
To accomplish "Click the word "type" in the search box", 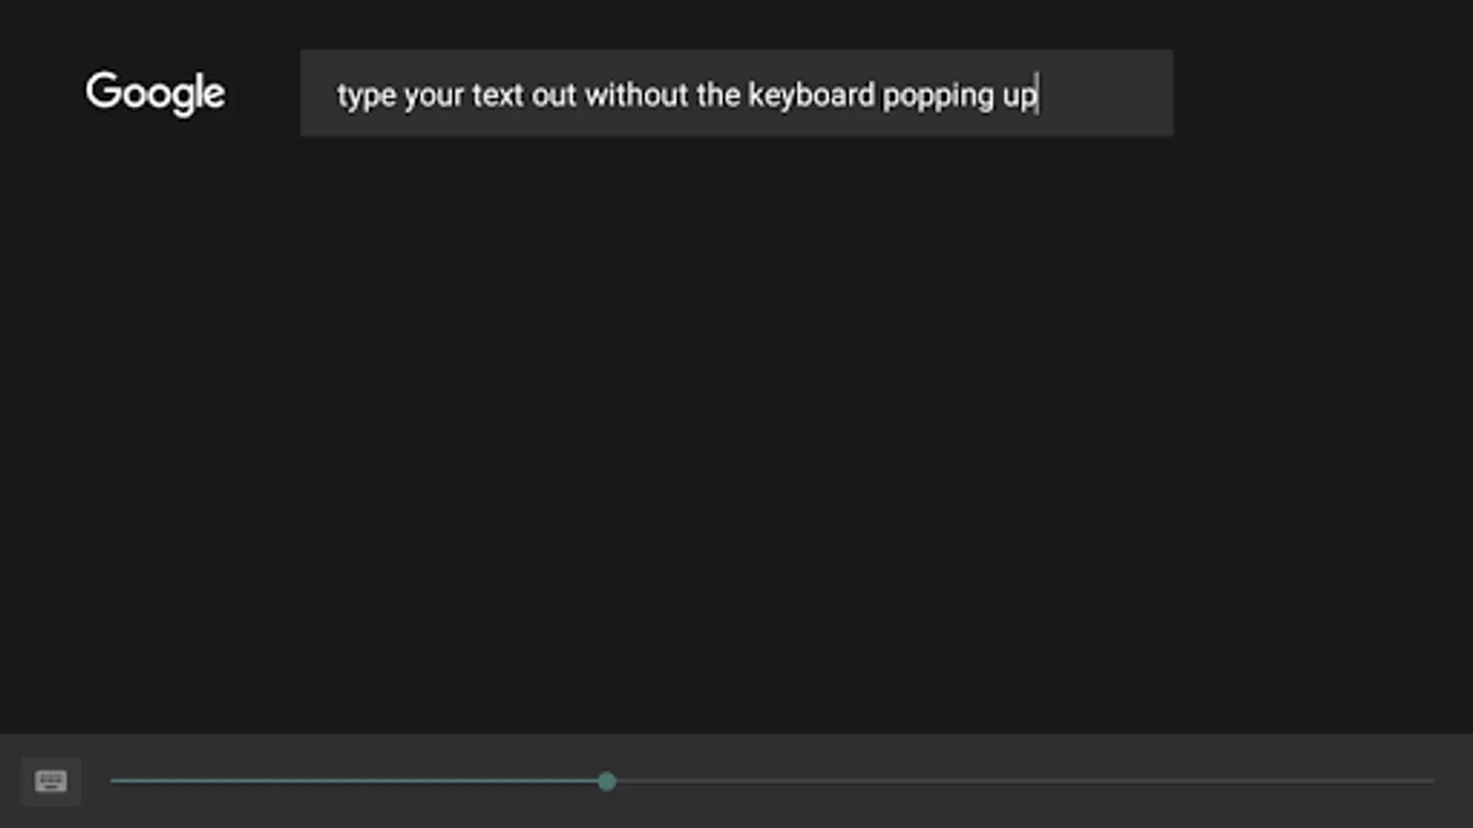I will [365, 95].
